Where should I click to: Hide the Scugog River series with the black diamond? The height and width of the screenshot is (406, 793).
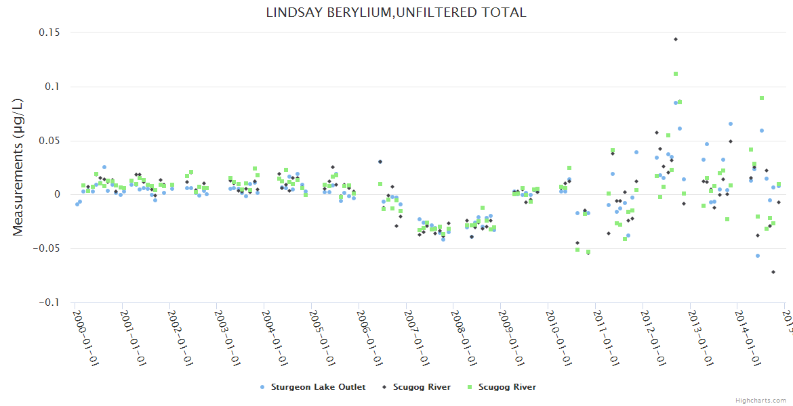click(422, 387)
